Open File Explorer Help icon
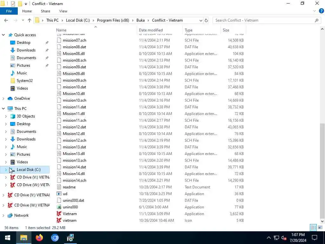 (321, 11)
